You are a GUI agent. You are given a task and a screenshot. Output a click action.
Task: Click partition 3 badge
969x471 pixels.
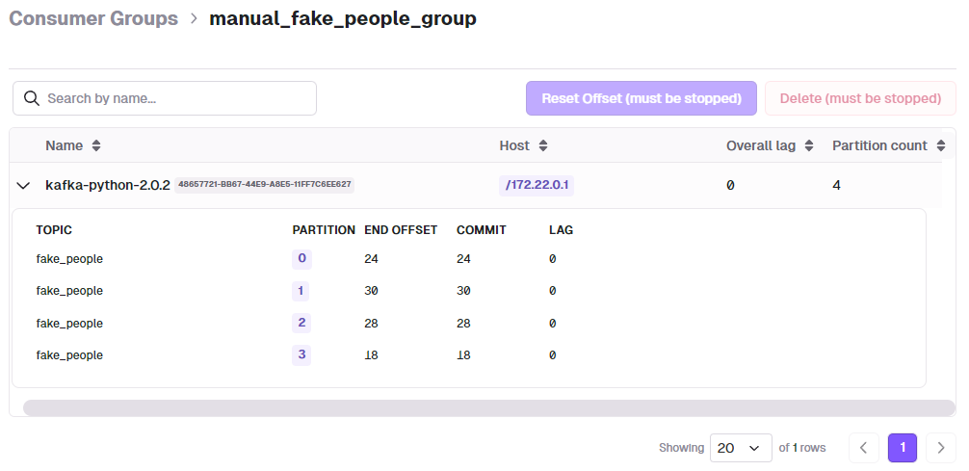[301, 355]
